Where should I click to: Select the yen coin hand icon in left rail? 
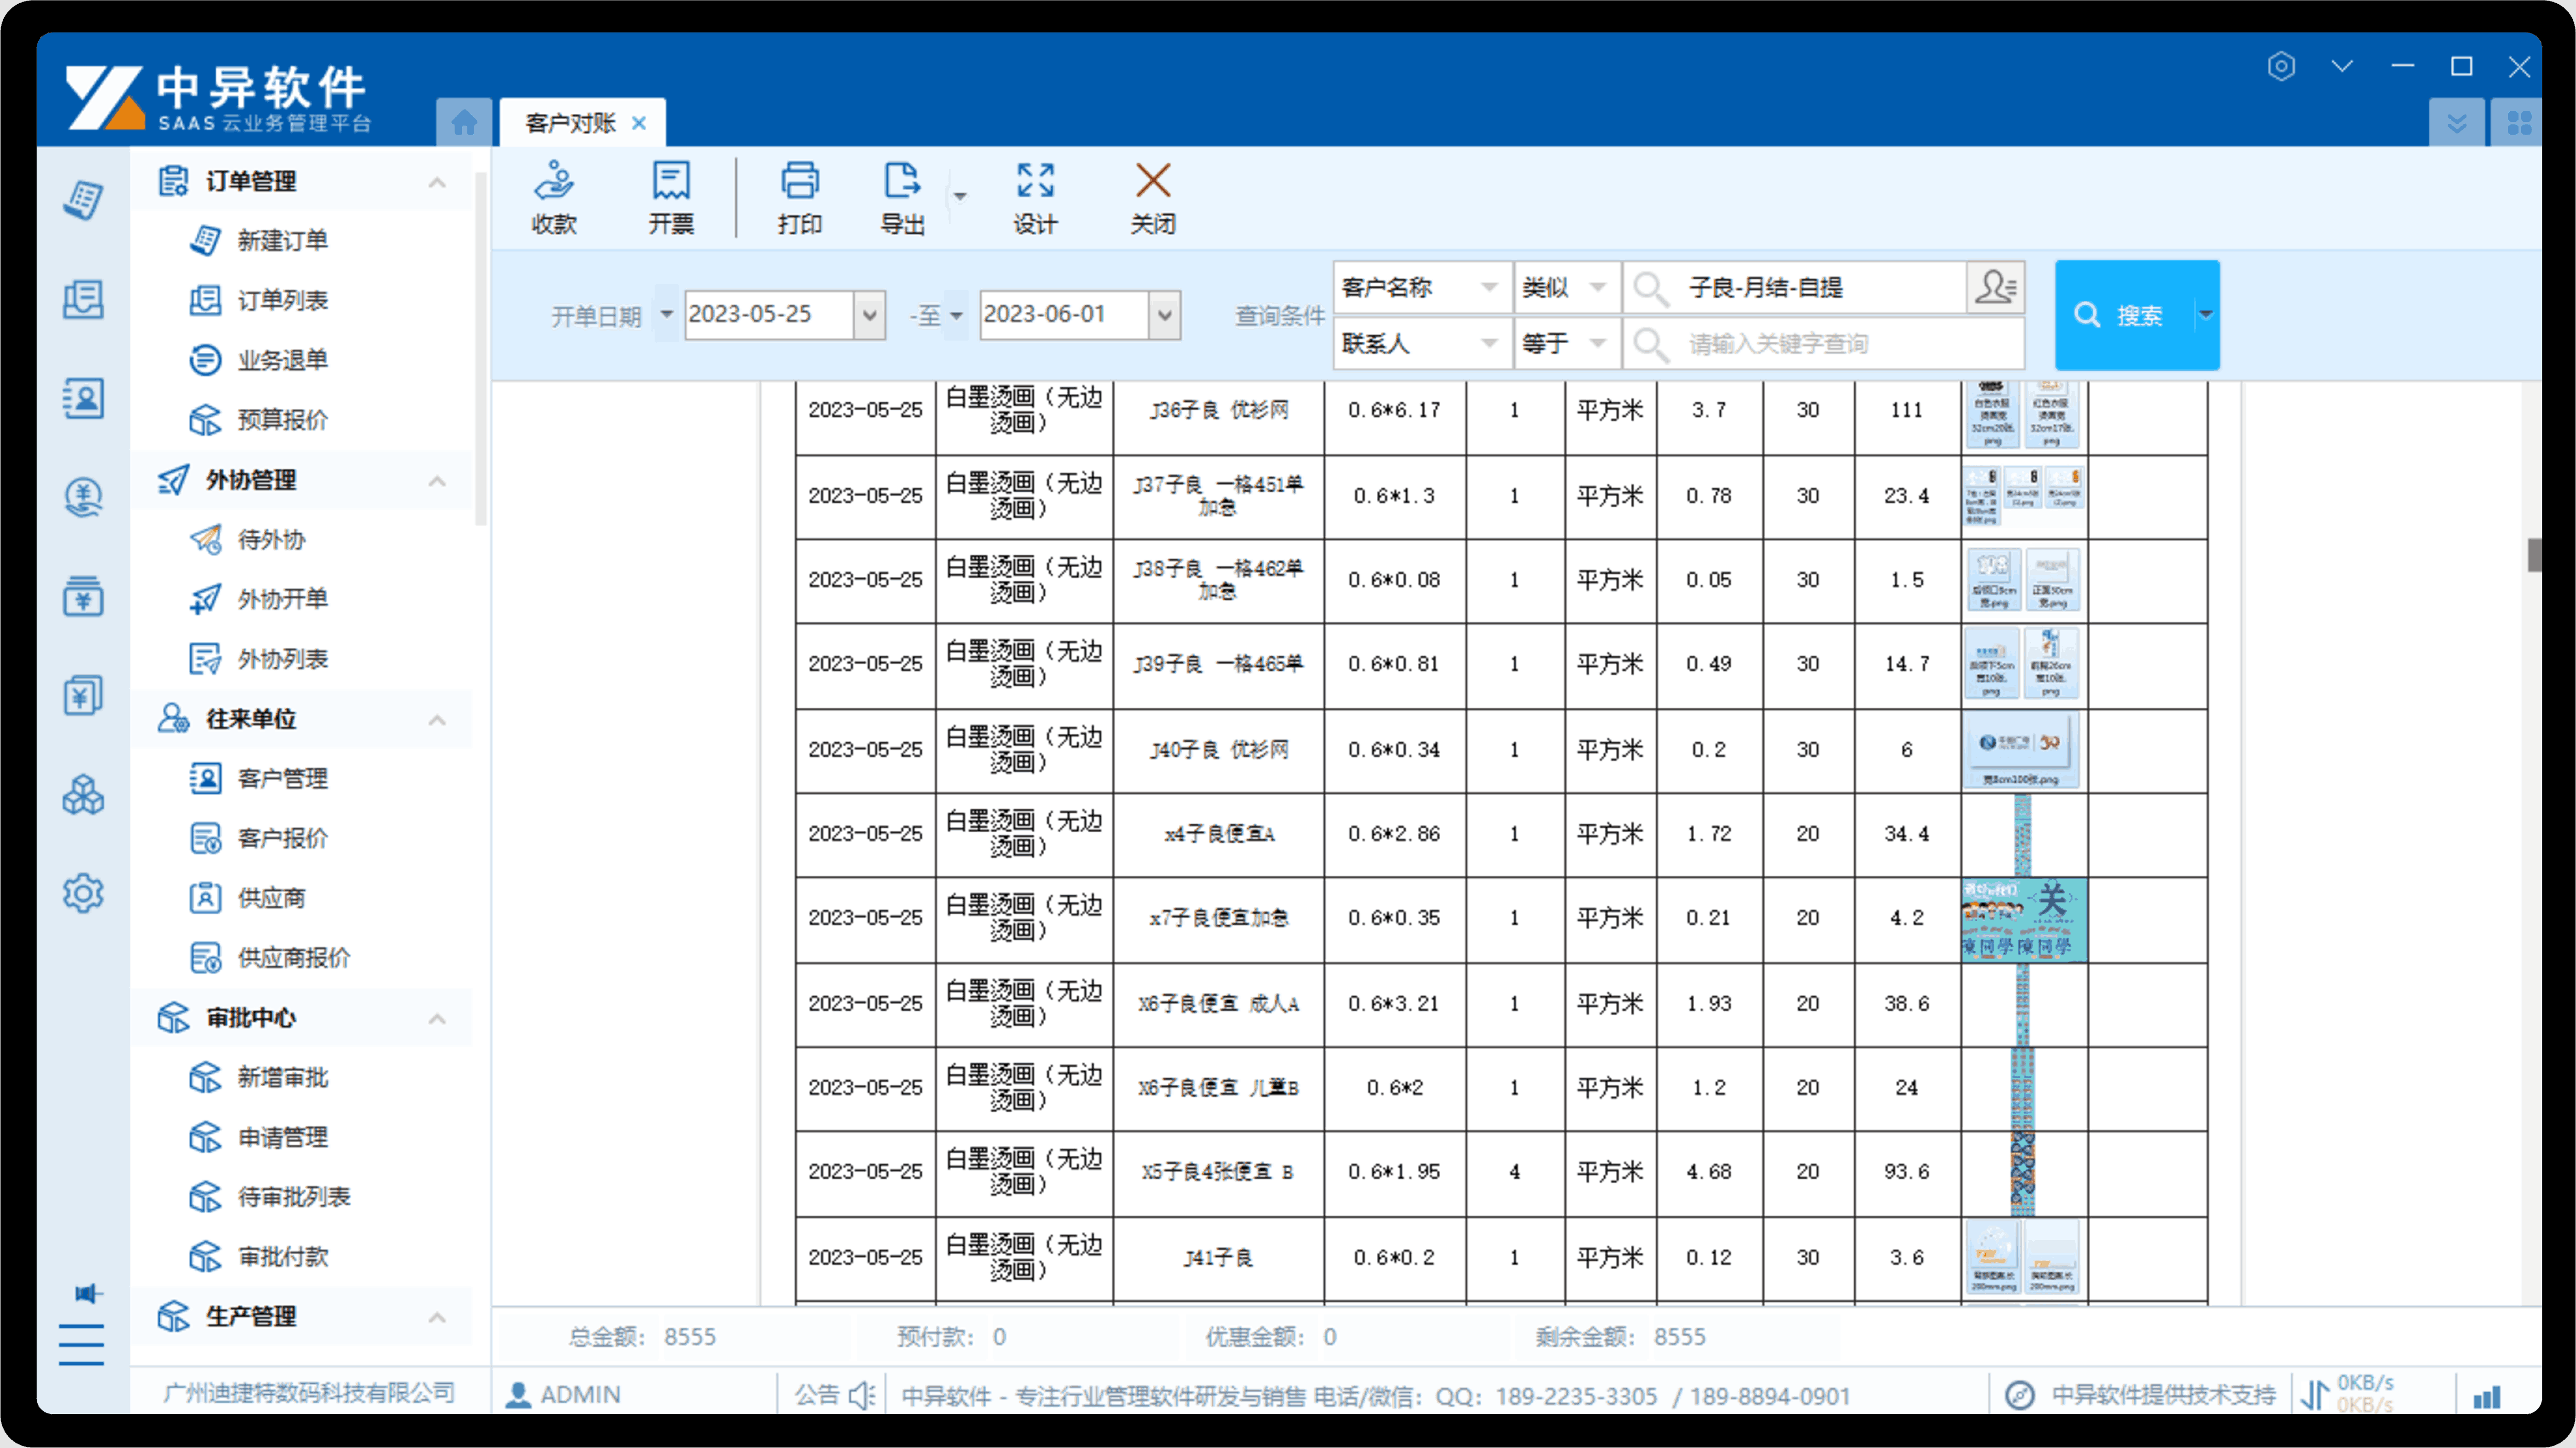(x=83, y=497)
